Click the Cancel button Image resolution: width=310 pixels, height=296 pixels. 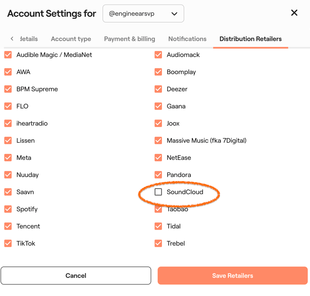point(76,276)
